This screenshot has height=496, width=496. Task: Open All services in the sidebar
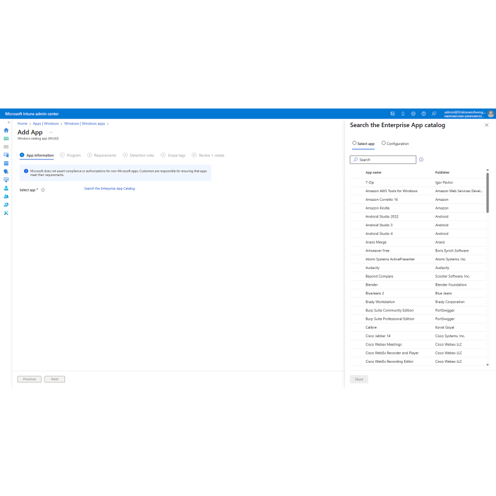(x=6, y=147)
